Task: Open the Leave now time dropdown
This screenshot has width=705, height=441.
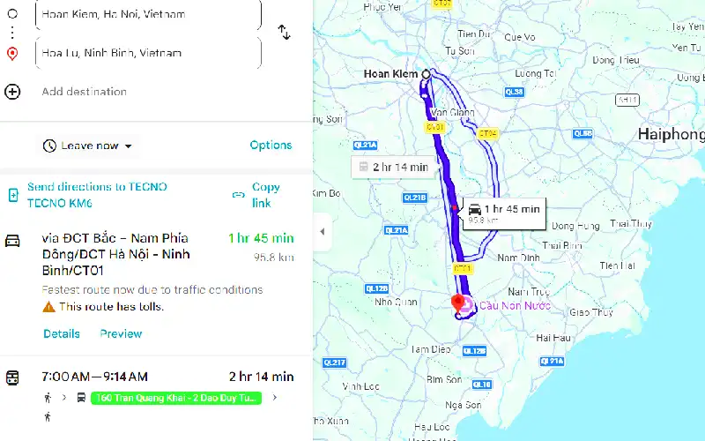Action: pyautogui.click(x=87, y=146)
